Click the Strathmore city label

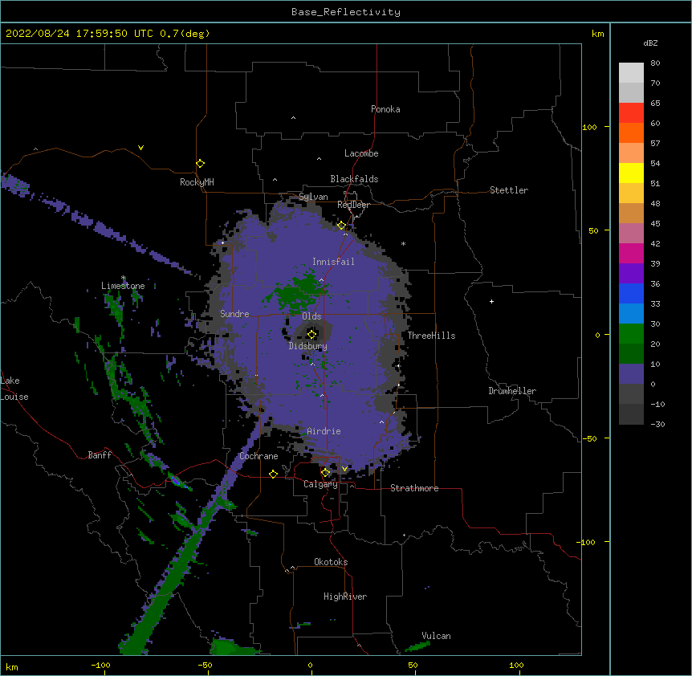coord(414,488)
